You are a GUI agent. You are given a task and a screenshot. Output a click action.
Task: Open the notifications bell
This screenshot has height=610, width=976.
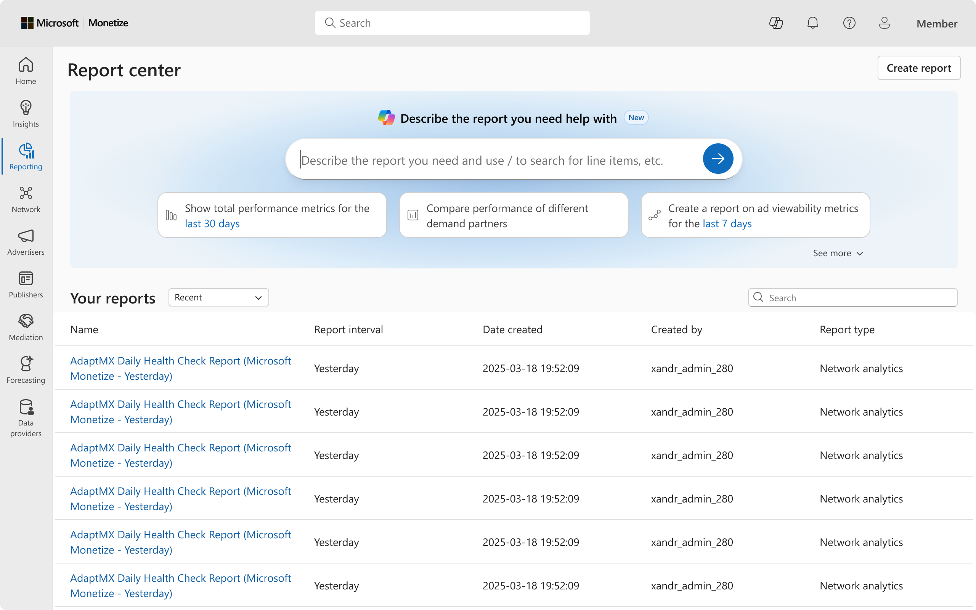click(812, 23)
